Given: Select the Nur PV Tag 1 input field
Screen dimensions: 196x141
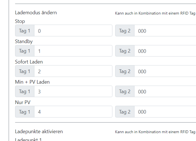Looking at the screenshot, I should [x=73, y=112].
